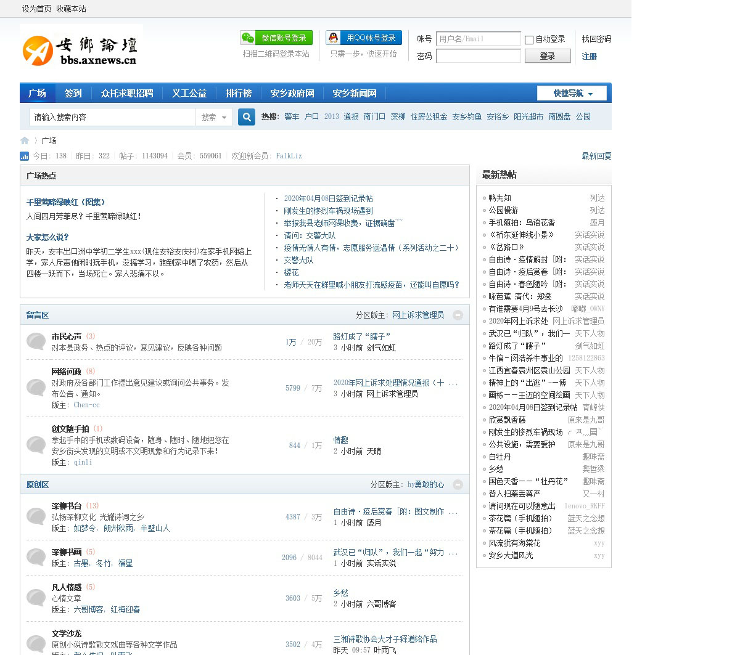
Task: Click the home icon in breadcrumb
Action: (x=25, y=140)
